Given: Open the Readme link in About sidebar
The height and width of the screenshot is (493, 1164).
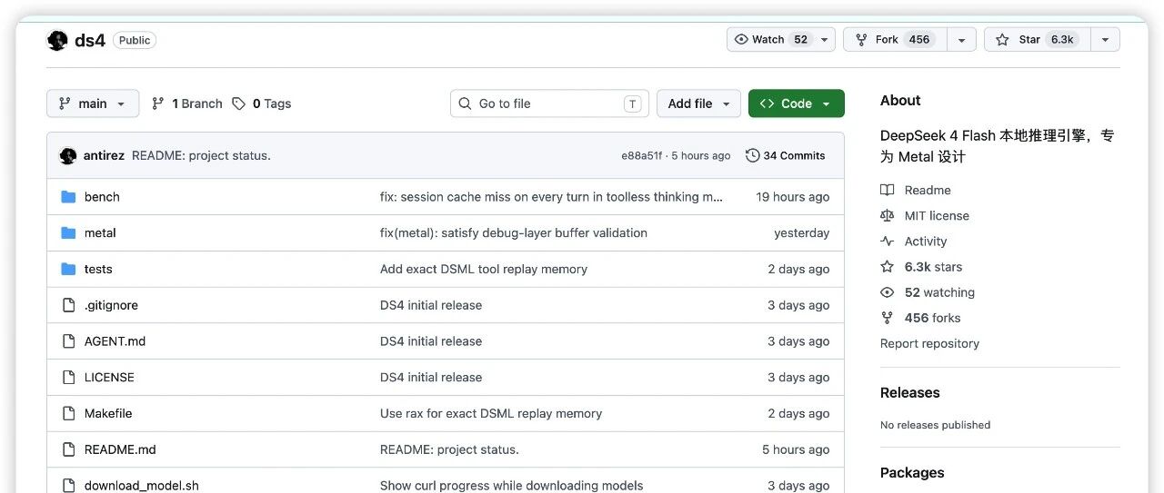Looking at the screenshot, I should pos(928,190).
